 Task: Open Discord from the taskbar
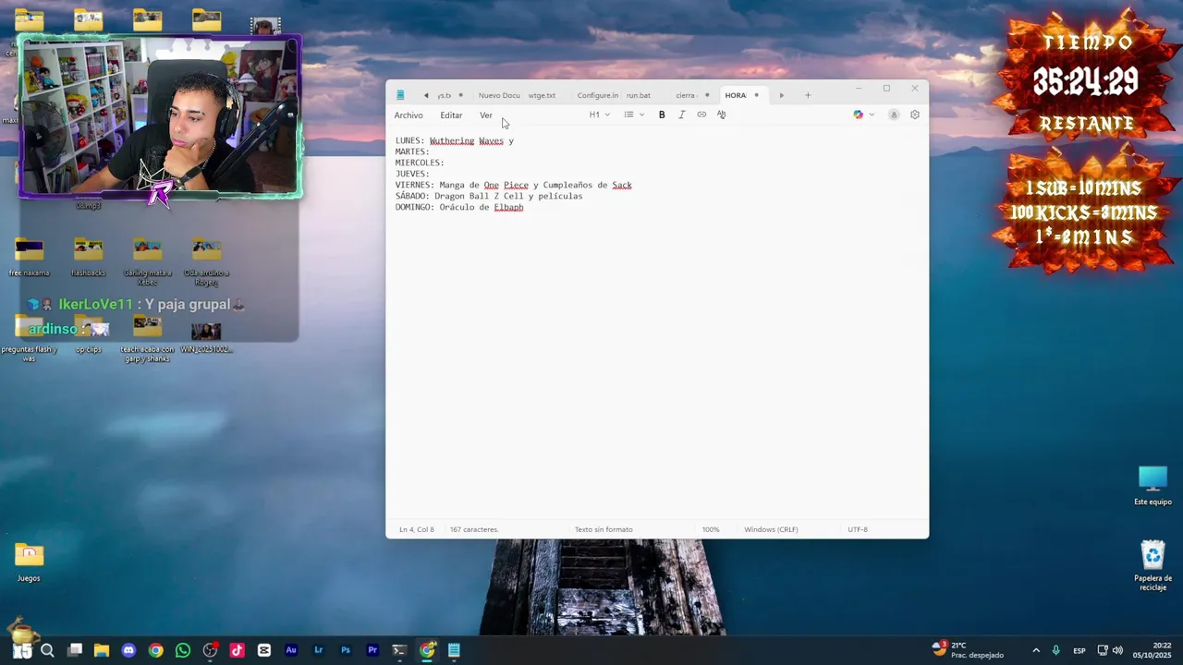point(128,650)
